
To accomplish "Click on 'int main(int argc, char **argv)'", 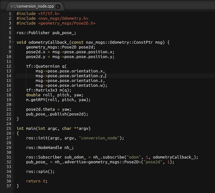I will tap(54, 129).
